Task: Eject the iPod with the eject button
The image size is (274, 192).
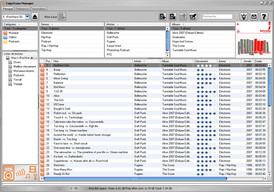Action: tap(35, 17)
